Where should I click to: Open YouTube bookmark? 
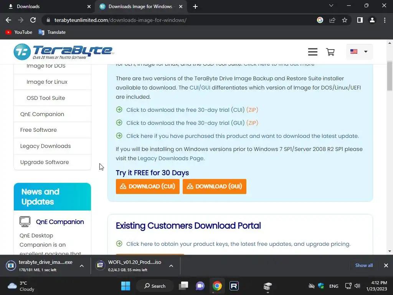[x=19, y=32]
